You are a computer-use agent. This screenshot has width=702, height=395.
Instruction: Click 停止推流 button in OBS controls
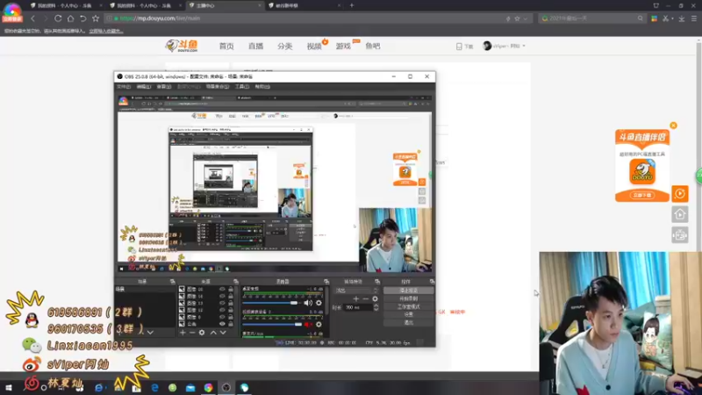(408, 291)
